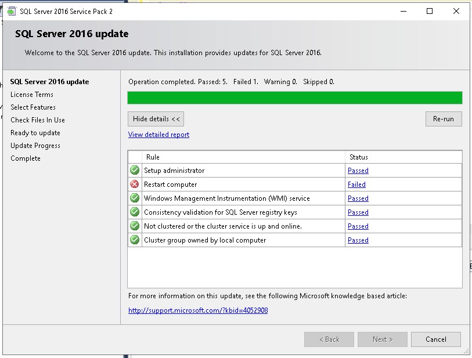This screenshot has height=358, width=472.
Task: Click the Rule column header
Action: click(x=243, y=157)
